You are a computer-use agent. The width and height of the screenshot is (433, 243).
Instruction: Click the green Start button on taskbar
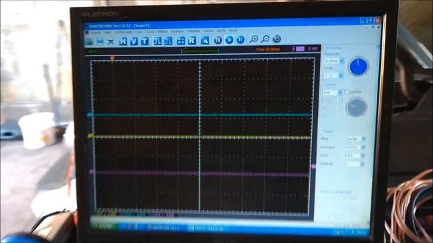[x=104, y=226]
